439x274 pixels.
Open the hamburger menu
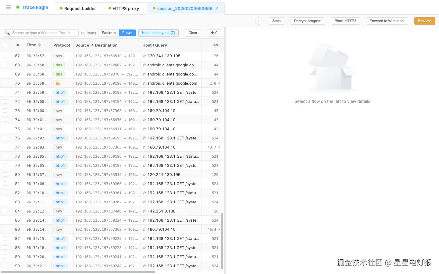[9, 7]
